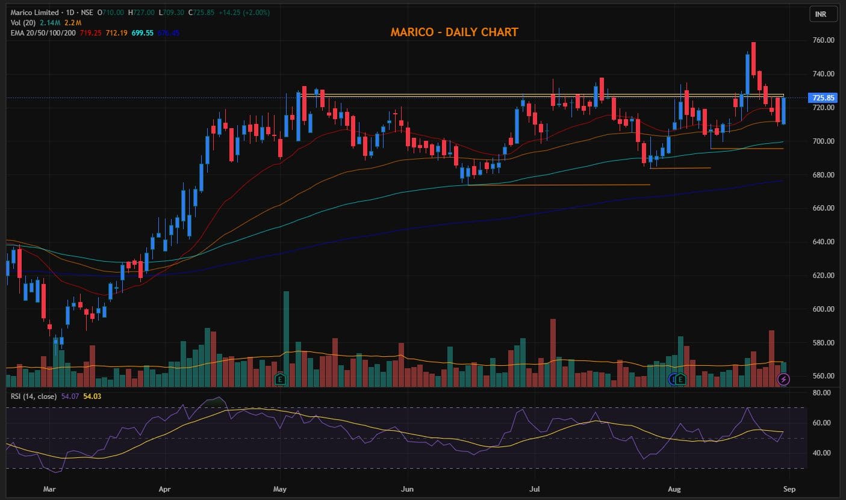Viewport: 846px width, 500px height.
Task: Select the short orange support line near 684
Action: tap(680, 168)
